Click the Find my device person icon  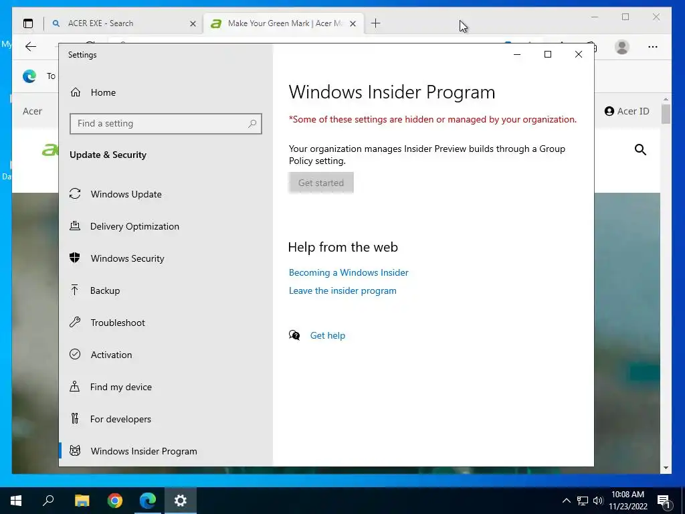point(75,386)
